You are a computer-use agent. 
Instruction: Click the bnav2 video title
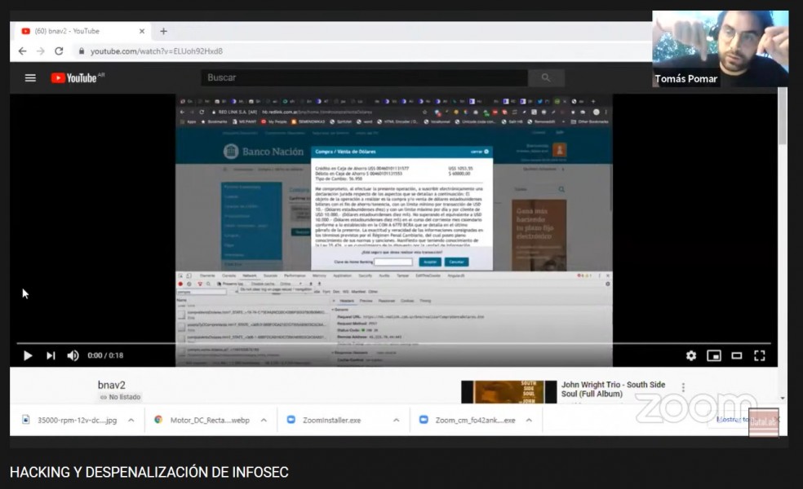click(112, 385)
